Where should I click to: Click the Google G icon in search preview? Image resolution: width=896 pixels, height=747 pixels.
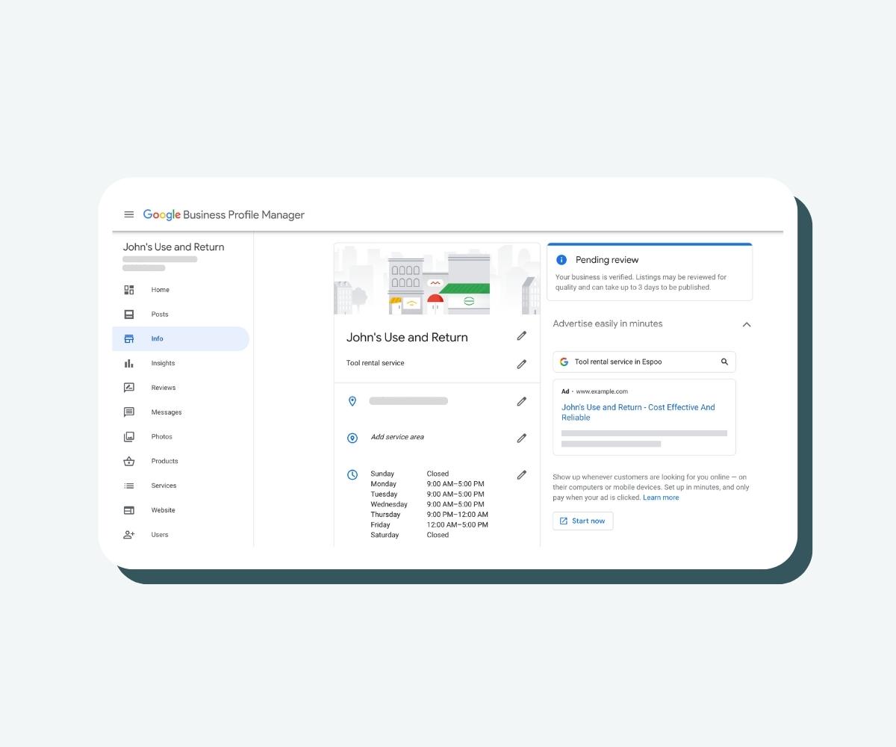point(564,362)
